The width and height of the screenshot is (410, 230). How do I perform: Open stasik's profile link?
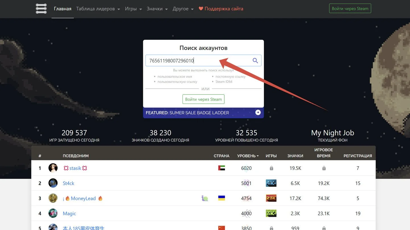click(x=75, y=168)
